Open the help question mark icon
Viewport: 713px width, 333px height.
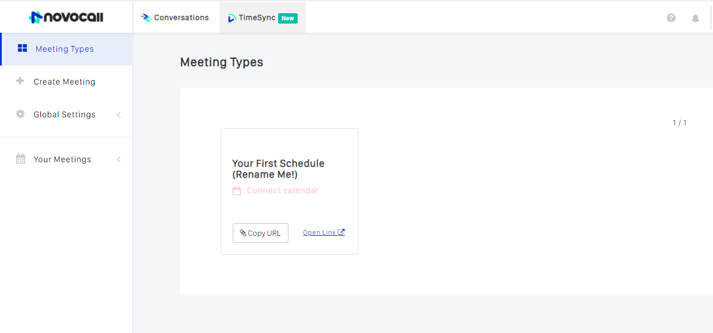pyautogui.click(x=671, y=18)
